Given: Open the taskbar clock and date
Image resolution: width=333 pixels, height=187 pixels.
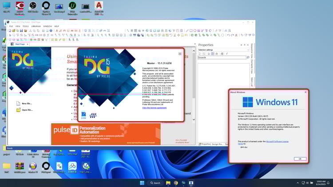Looking at the screenshot, I should pos(321,183).
